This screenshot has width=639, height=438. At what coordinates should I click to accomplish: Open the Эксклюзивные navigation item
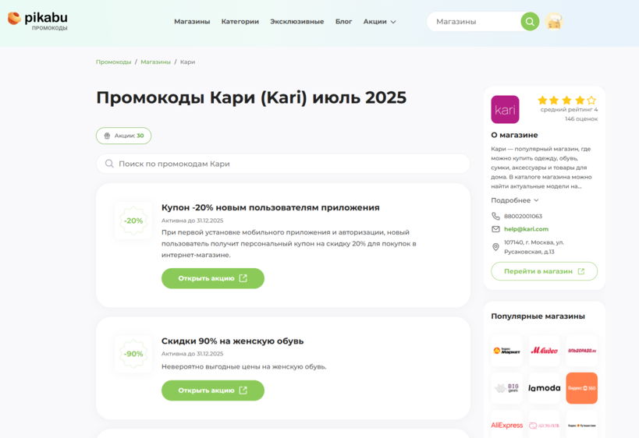pyautogui.click(x=297, y=22)
